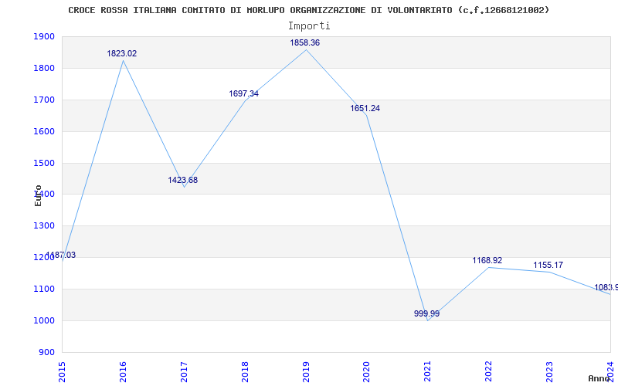Select the 2017 x-axis label
Image resolution: width=618 pixels, height=386 pixels.
[x=184, y=372]
